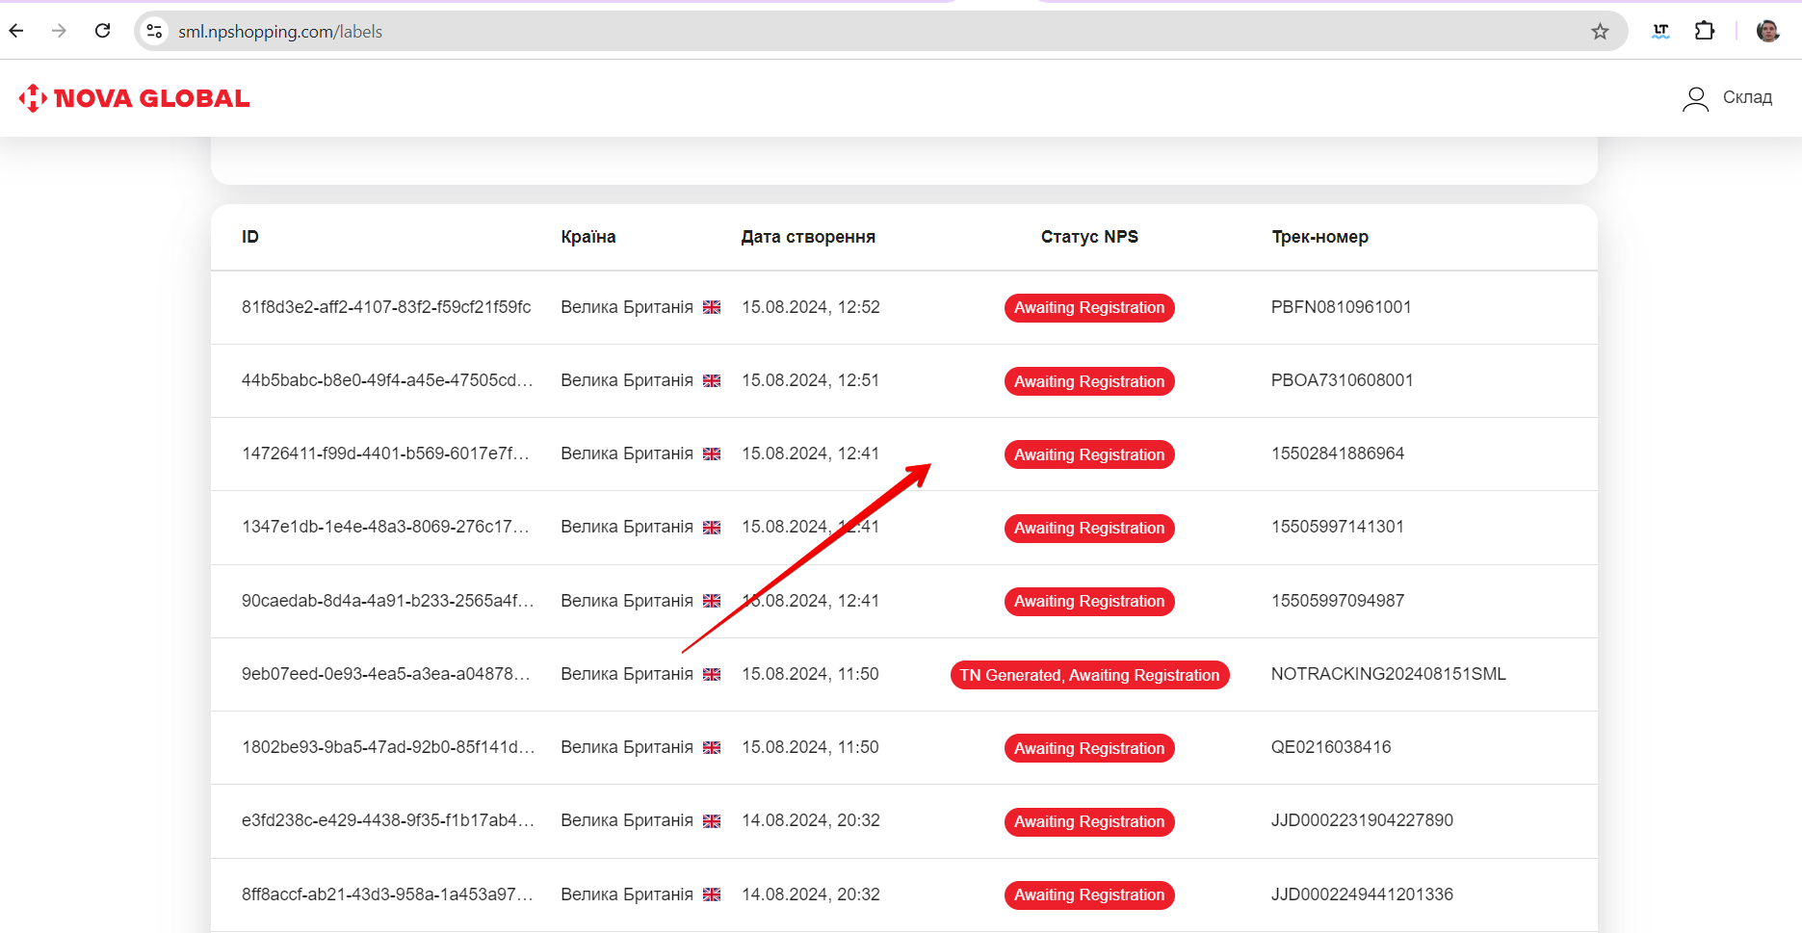The width and height of the screenshot is (1802, 933).
Task: Click tracking number NOTRACKING202408151SML
Action: 1388,674
